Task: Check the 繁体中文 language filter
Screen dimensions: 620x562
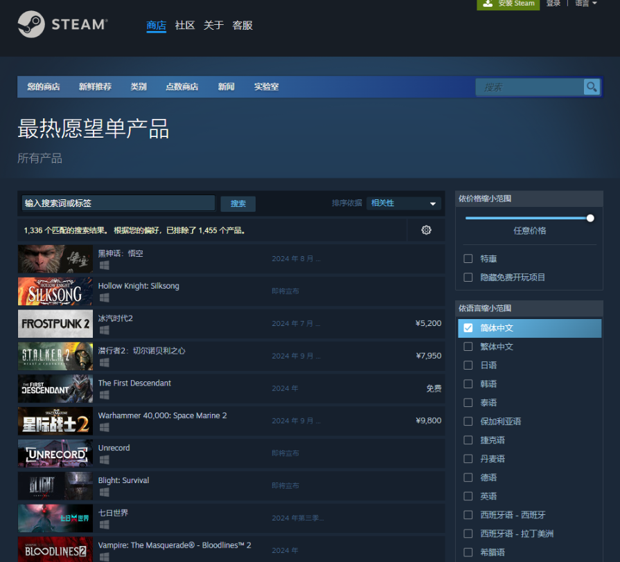Action: 468,346
